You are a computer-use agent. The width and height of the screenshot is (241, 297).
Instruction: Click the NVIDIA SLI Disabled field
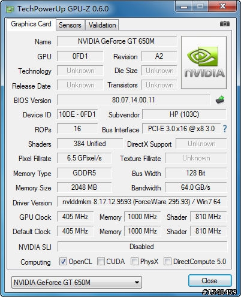(x=142, y=247)
